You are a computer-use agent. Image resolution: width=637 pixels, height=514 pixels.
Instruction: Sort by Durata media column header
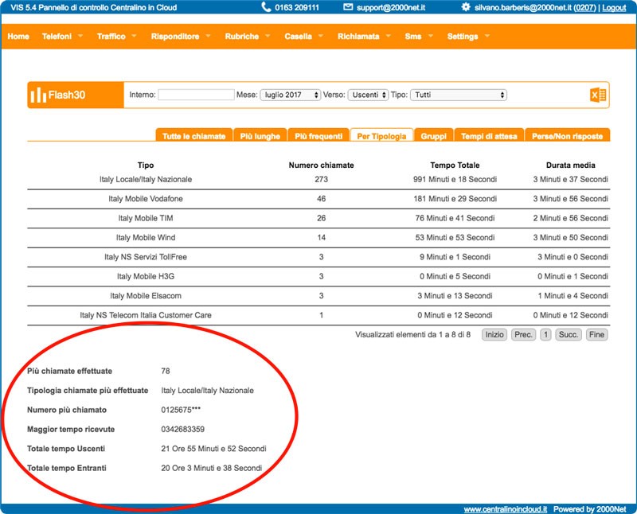pos(570,165)
